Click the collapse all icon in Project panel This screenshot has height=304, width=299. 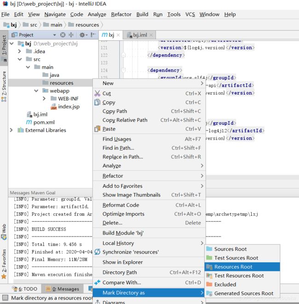pos(71,35)
